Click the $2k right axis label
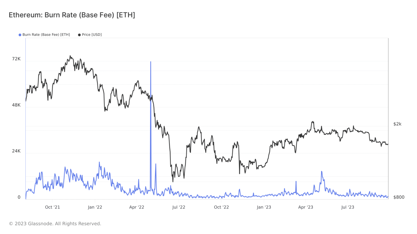The height and width of the screenshot is (234, 417). [x=397, y=124]
